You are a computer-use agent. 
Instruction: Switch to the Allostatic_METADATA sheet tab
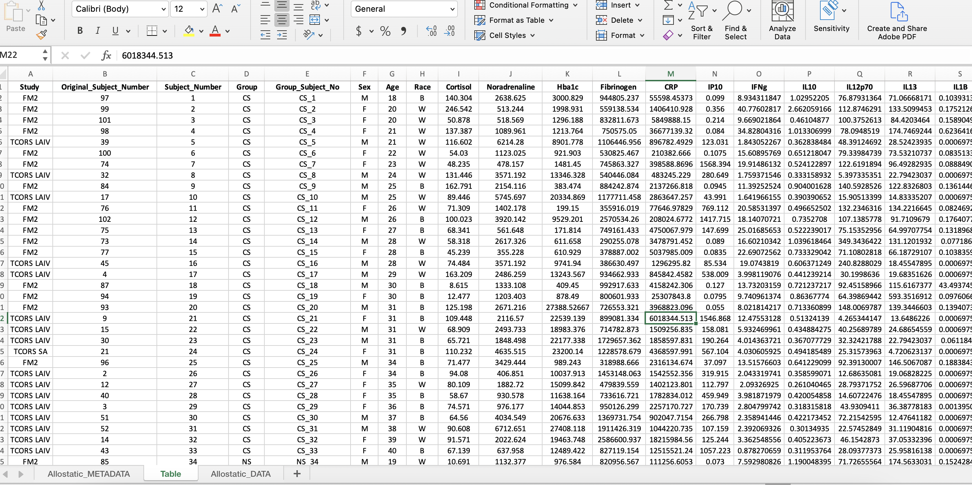click(x=89, y=474)
